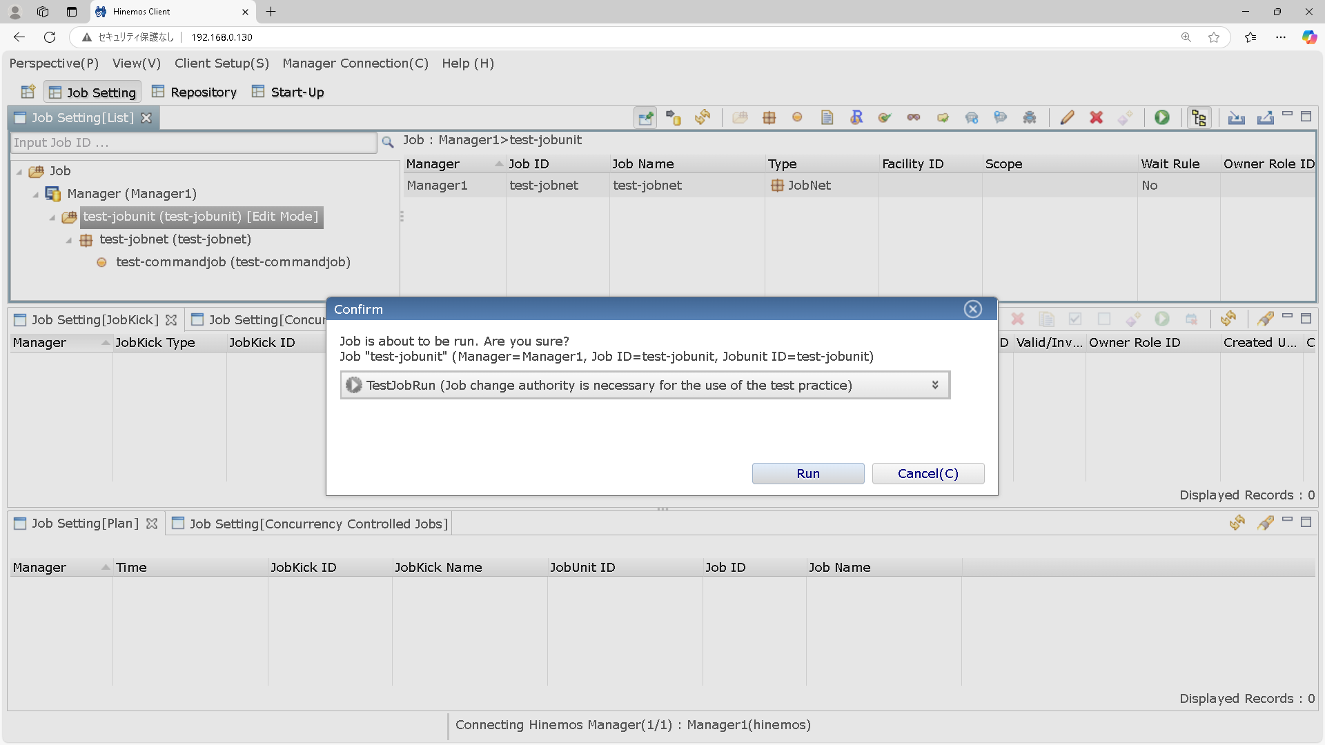Click the Run button in Confirm dialog
1325x745 pixels.
[807, 473]
